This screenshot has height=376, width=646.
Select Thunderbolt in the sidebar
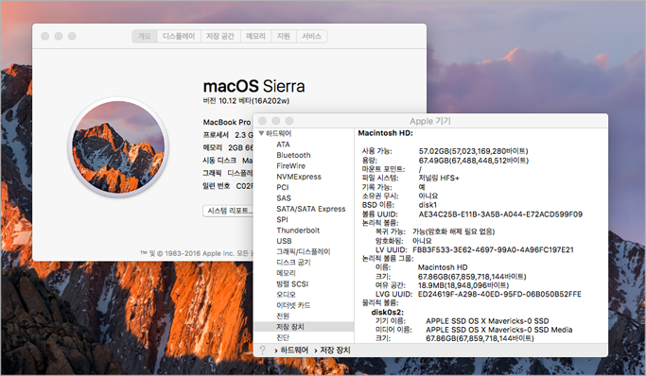[x=298, y=231]
